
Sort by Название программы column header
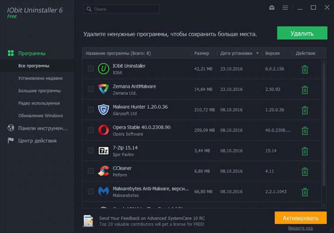click(118, 53)
